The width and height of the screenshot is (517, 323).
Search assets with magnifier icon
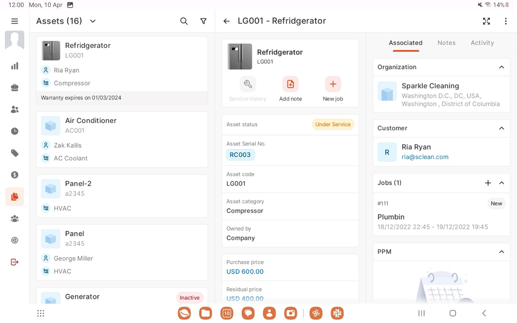[x=184, y=21]
